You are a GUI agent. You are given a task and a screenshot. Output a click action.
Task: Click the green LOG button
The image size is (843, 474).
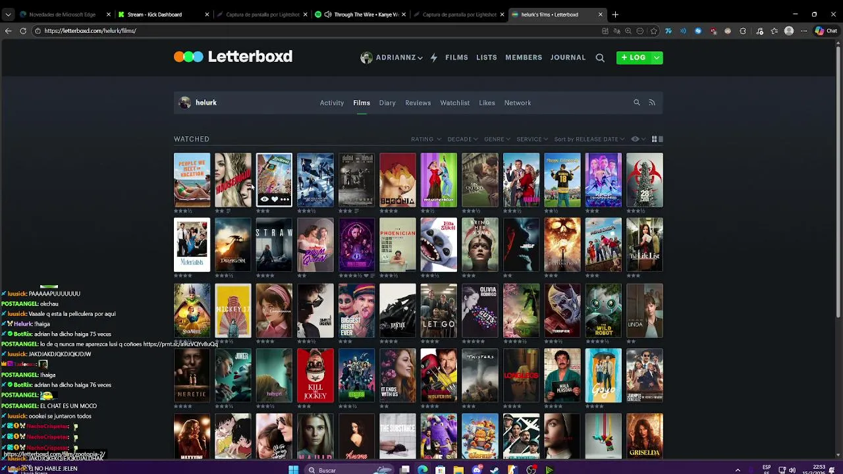(x=634, y=58)
